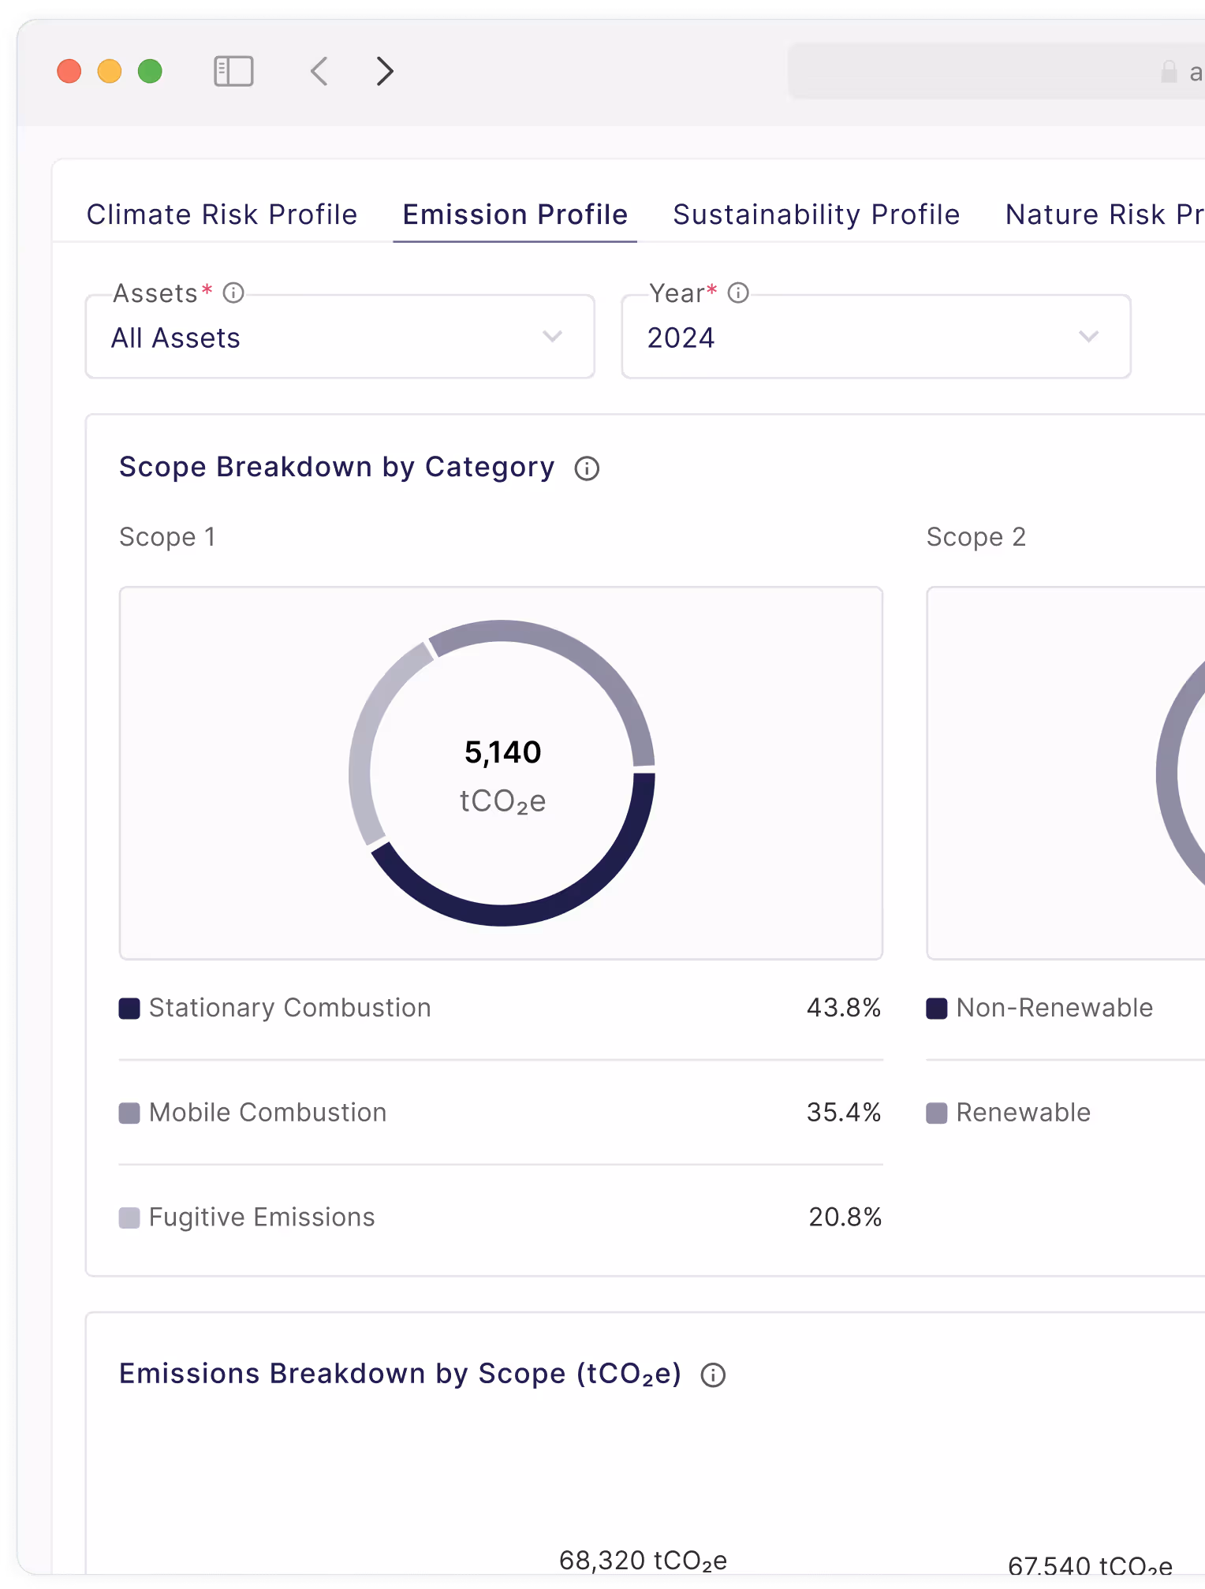Minimize the window with the yellow button
The height and width of the screenshot is (1589, 1205).
pyautogui.click(x=110, y=71)
